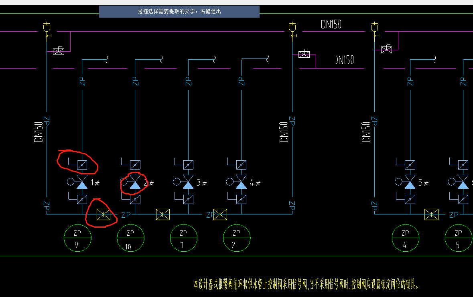Pick the signal valve box below alarm valve 5#
Viewport: 473px width, 297px height.
[x=410, y=199]
